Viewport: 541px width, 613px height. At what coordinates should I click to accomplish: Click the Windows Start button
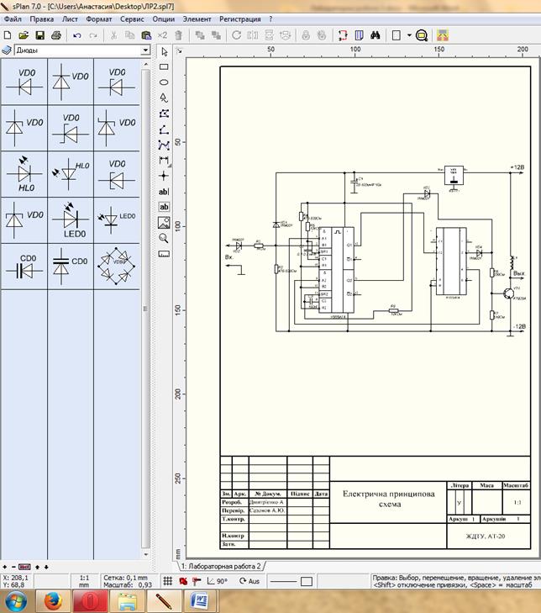pos(16,601)
